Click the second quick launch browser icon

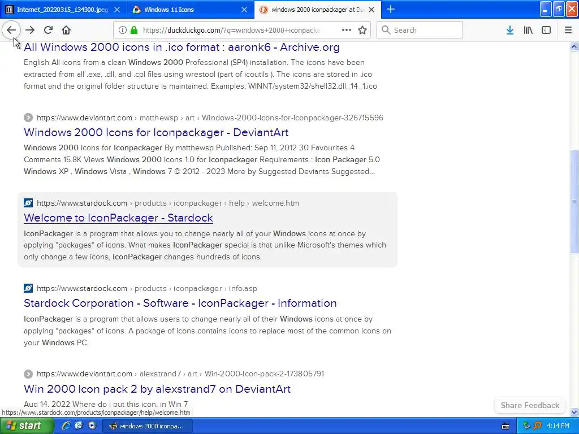[x=79, y=426]
